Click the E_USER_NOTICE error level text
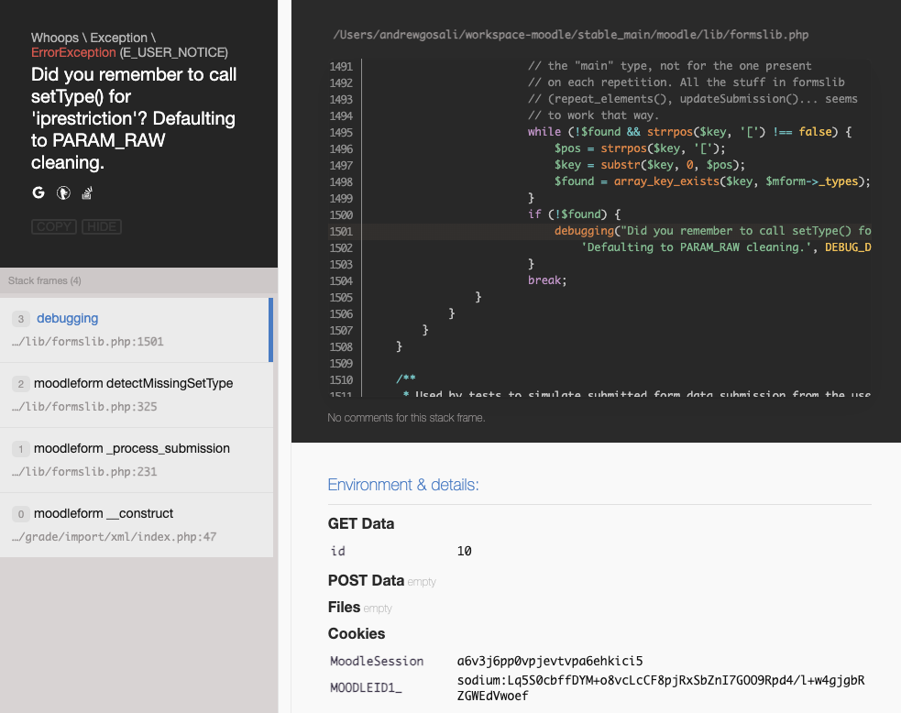This screenshot has height=713, width=901. coord(173,53)
